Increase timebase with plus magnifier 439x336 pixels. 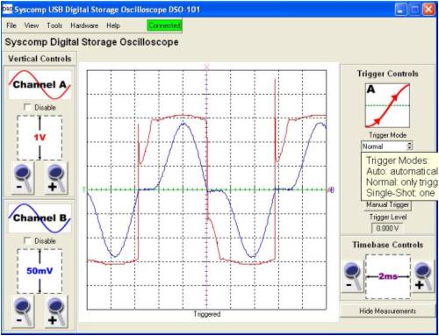click(423, 276)
